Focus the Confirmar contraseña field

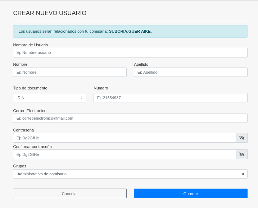[125, 154]
